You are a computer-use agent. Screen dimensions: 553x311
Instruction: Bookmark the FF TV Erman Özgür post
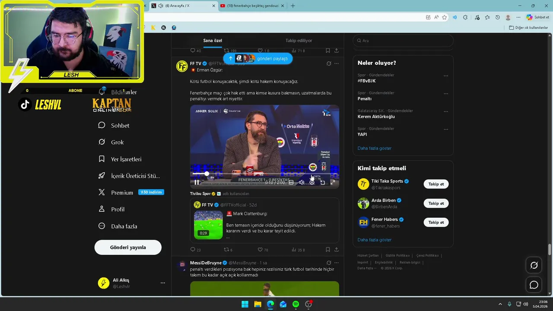click(328, 250)
